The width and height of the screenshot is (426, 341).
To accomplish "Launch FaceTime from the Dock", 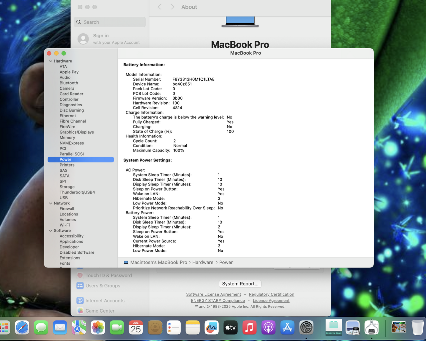I will point(117,328).
